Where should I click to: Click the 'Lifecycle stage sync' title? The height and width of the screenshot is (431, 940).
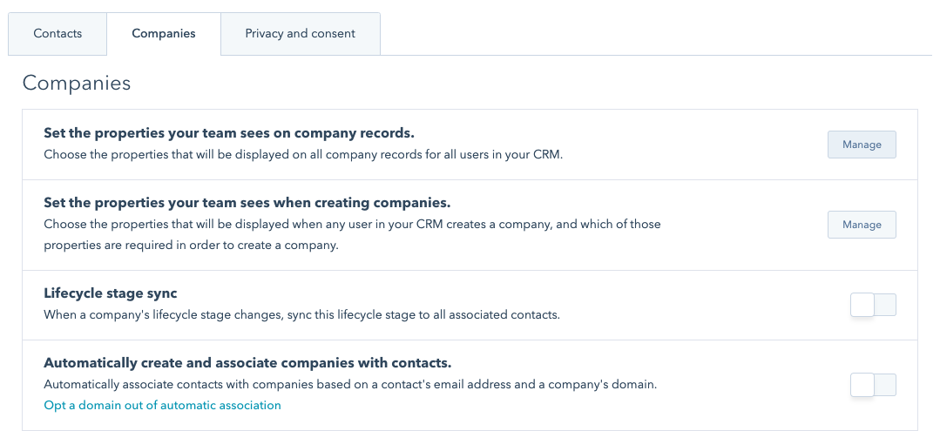click(x=111, y=293)
